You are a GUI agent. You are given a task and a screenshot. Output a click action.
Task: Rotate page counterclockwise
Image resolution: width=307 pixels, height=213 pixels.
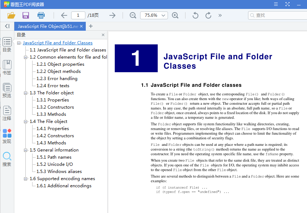tap(195, 15)
